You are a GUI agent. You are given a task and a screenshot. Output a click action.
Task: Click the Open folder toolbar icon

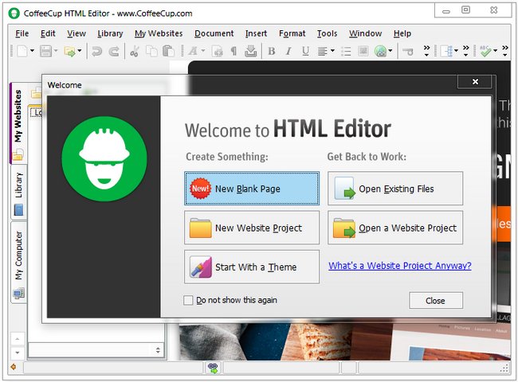pyautogui.click(x=69, y=51)
